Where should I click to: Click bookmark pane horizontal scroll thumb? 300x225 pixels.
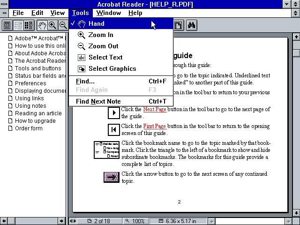tap(11, 221)
